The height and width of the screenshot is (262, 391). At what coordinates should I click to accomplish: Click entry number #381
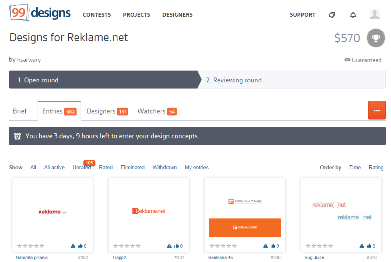pyautogui.click(x=179, y=258)
